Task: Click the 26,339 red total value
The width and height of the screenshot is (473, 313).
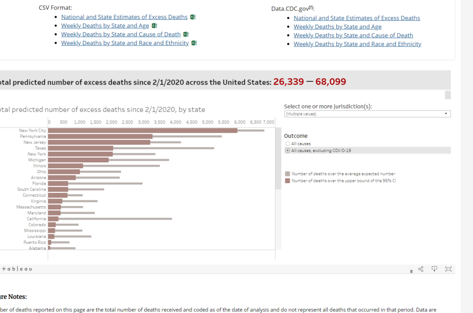Action: [x=289, y=81]
